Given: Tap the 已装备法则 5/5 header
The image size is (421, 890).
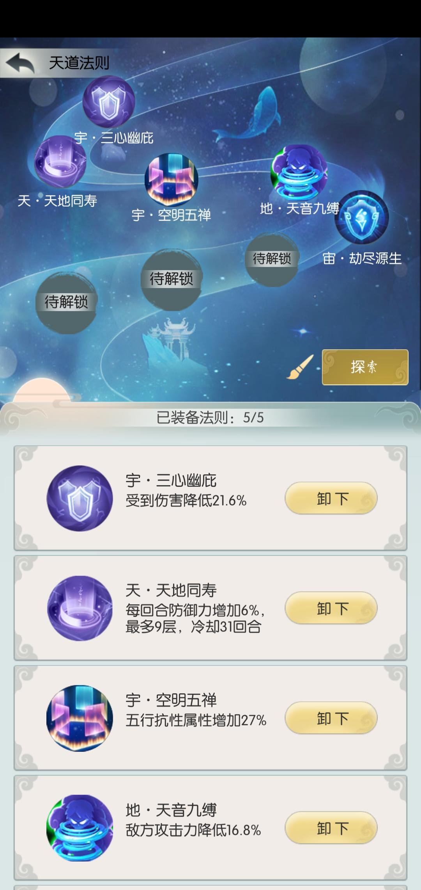Looking at the screenshot, I should [x=210, y=418].
